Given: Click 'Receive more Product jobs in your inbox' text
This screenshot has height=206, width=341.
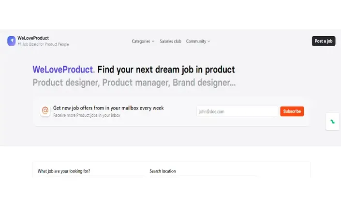Looking at the screenshot, I should [87, 115].
